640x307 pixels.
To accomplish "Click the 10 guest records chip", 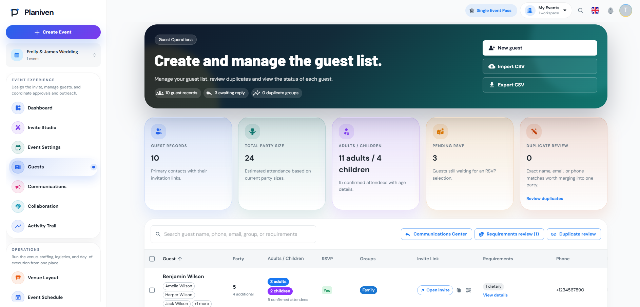I will click(177, 93).
